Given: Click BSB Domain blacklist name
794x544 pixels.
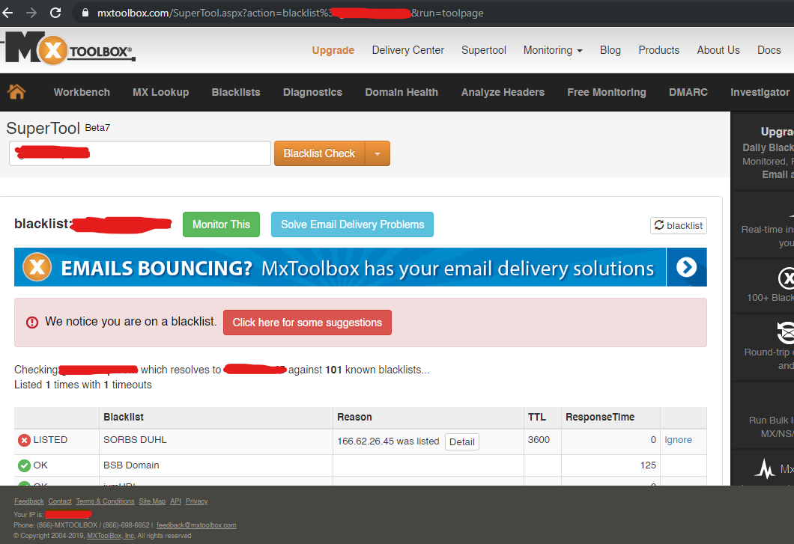Looking at the screenshot, I should click(x=131, y=465).
